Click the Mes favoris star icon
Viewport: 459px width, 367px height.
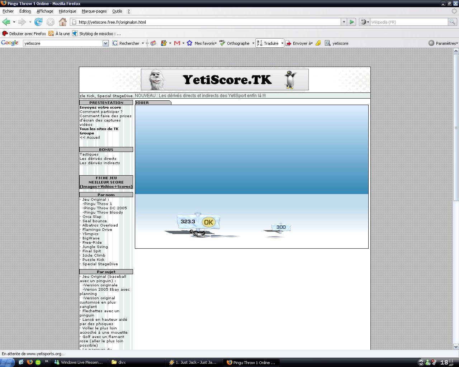click(x=189, y=43)
